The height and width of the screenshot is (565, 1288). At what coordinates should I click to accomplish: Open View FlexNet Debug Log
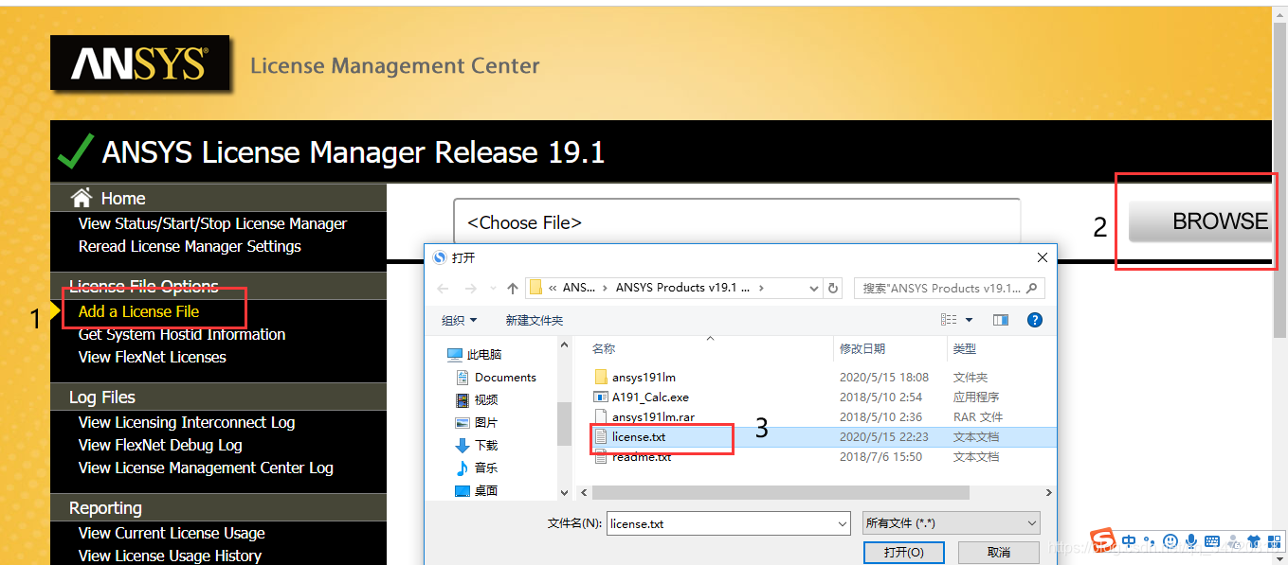coord(160,446)
